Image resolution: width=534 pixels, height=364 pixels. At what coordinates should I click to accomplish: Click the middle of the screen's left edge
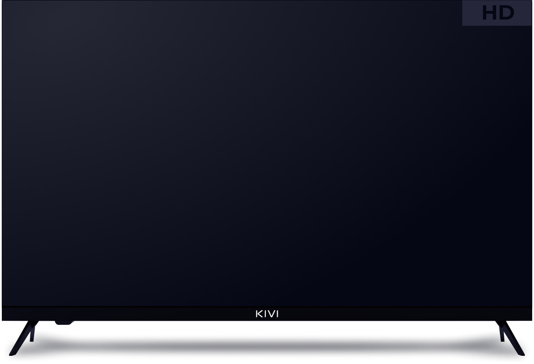[x=2, y=154]
